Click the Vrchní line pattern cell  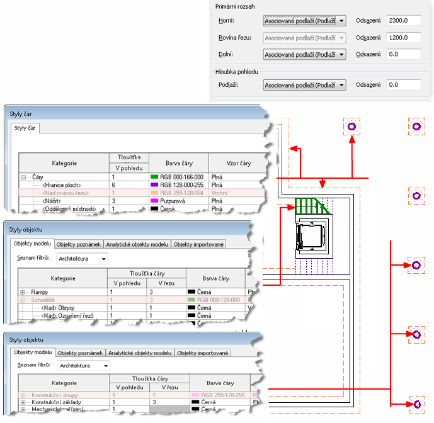click(x=237, y=193)
